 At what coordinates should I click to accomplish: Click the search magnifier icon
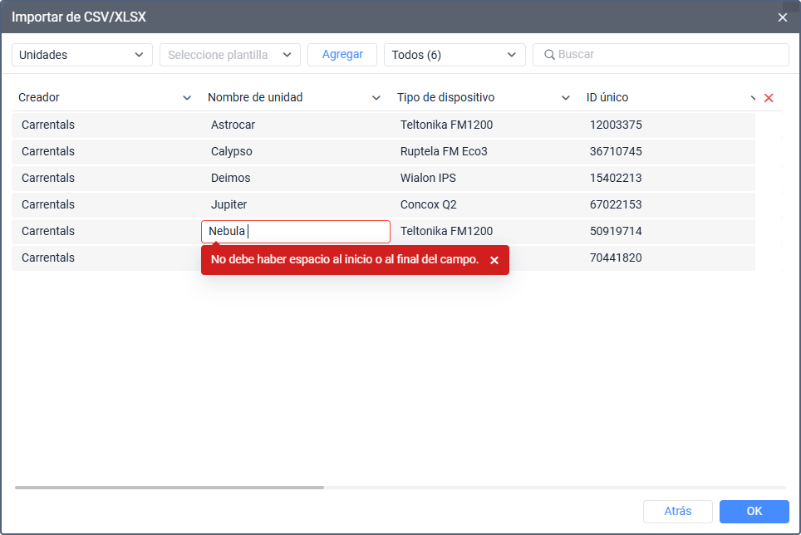pyautogui.click(x=549, y=55)
